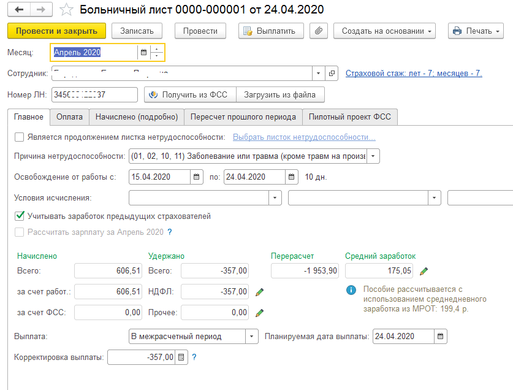Screen dimensions: 513x390
Task: Toggle Рассчитать зарплату за Апрель 2020 checkbox
Action: tap(20, 232)
